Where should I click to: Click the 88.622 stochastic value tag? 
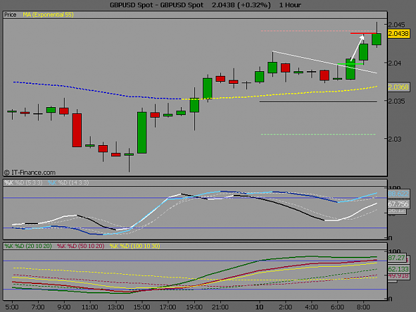pyautogui.click(x=398, y=194)
